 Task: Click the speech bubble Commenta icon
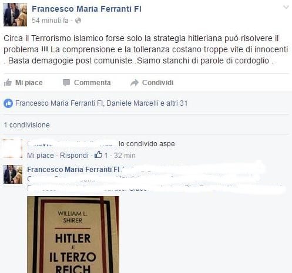point(66,83)
